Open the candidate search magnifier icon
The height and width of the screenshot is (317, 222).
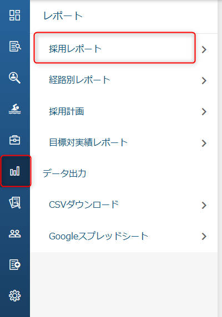[14, 78]
